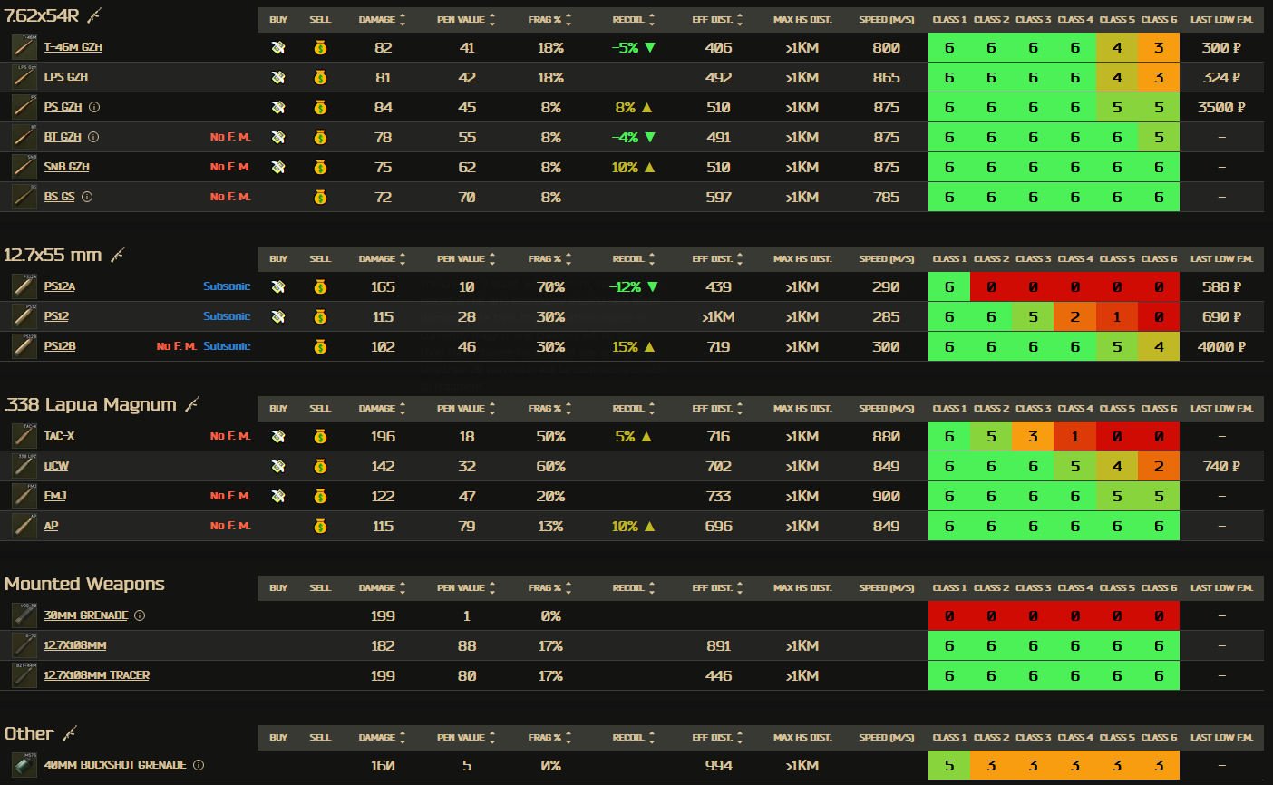Open the SNB GZH ammo link
Screen dimensions: 1273x785
[67, 167]
